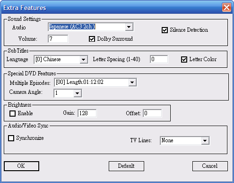Click the Volume label
234x183 pixels.
pos(28,39)
